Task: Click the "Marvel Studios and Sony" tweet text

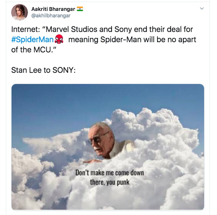Action: point(87,29)
